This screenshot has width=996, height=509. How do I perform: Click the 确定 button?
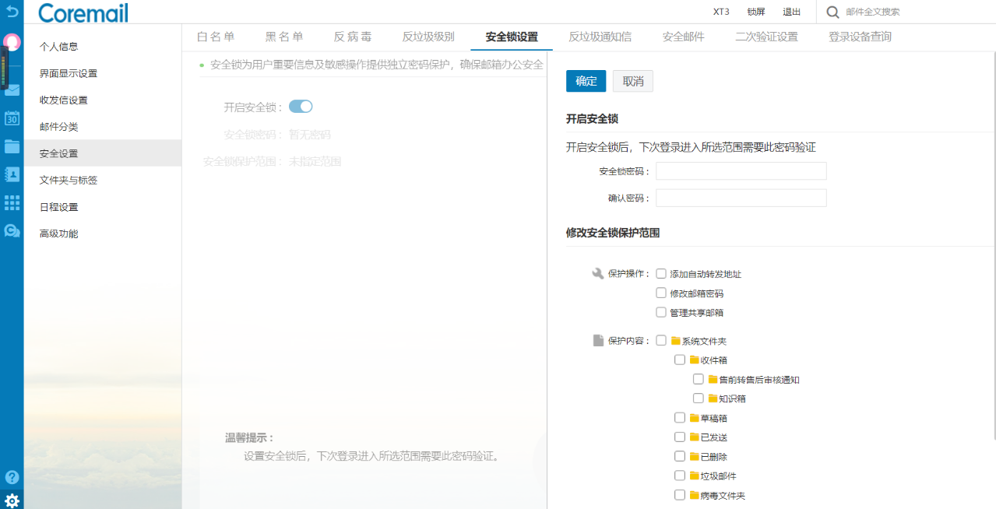pos(586,81)
